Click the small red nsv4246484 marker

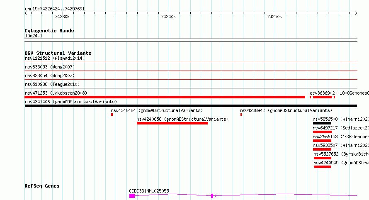pos(112,115)
